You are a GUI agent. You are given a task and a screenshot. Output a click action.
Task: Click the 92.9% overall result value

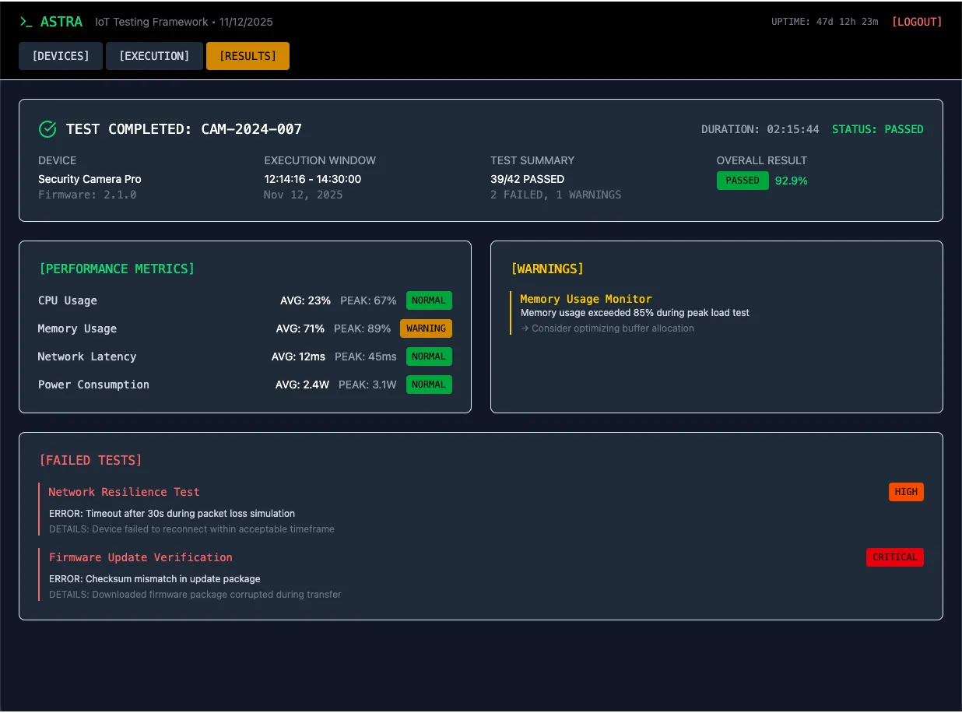point(792,181)
